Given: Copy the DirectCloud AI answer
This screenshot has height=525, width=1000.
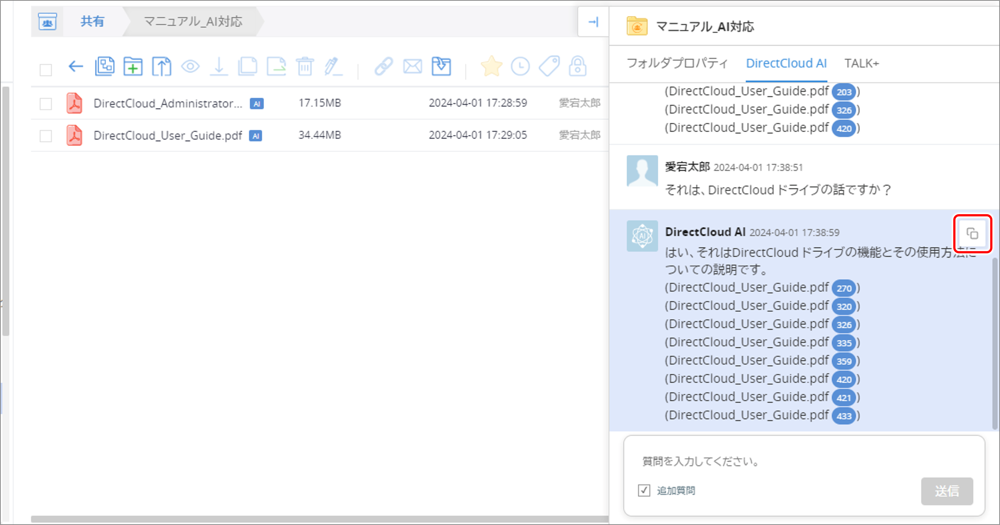Looking at the screenshot, I should [973, 233].
